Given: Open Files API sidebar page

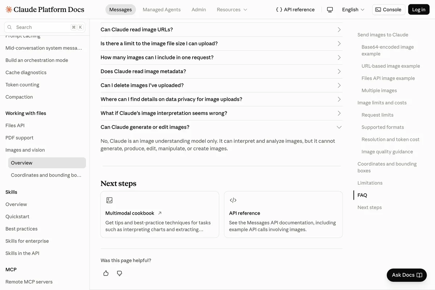Looking at the screenshot, I should [15, 125].
